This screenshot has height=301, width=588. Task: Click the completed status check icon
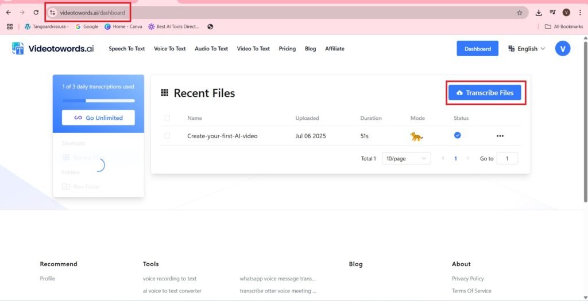point(458,135)
